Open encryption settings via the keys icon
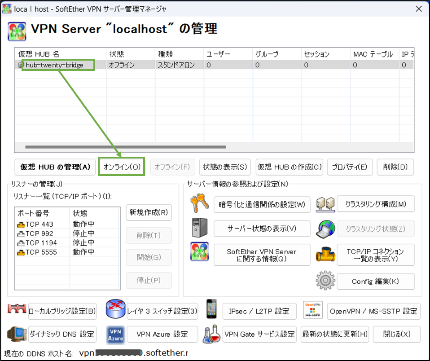 point(199,204)
